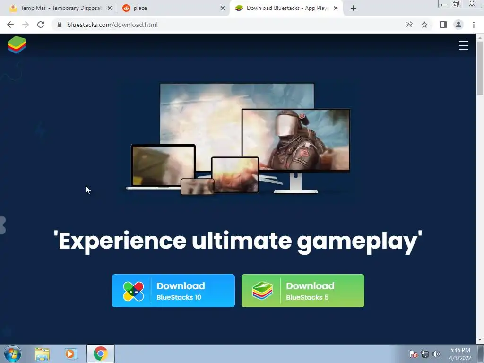This screenshot has height=363, width=484.
Task: Open the Chrome profile avatar
Action: tap(458, 25)
